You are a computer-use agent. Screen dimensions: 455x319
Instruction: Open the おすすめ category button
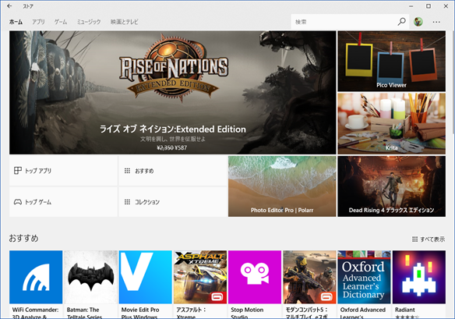pyautogui.click(x=173, y=171)
